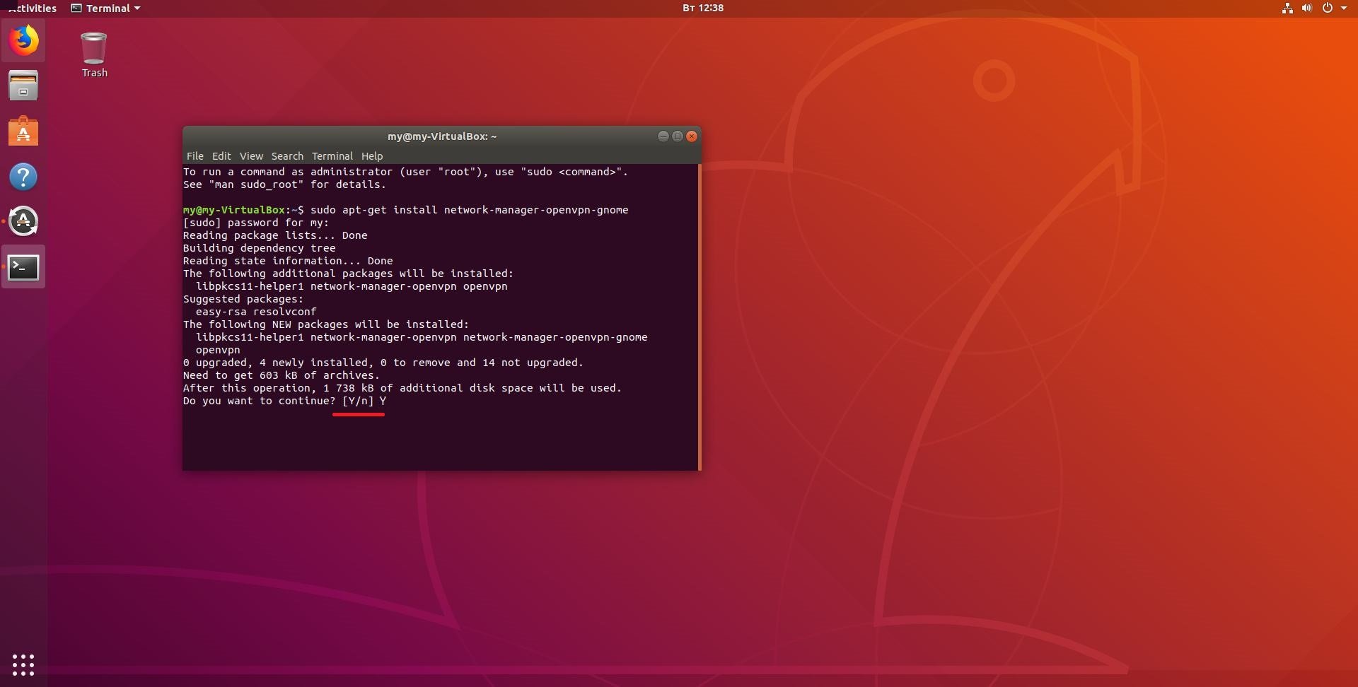This screenshot has width=1358, height=687.
Task: Open the Help menu in Terminal
Action: pos(372,156)
